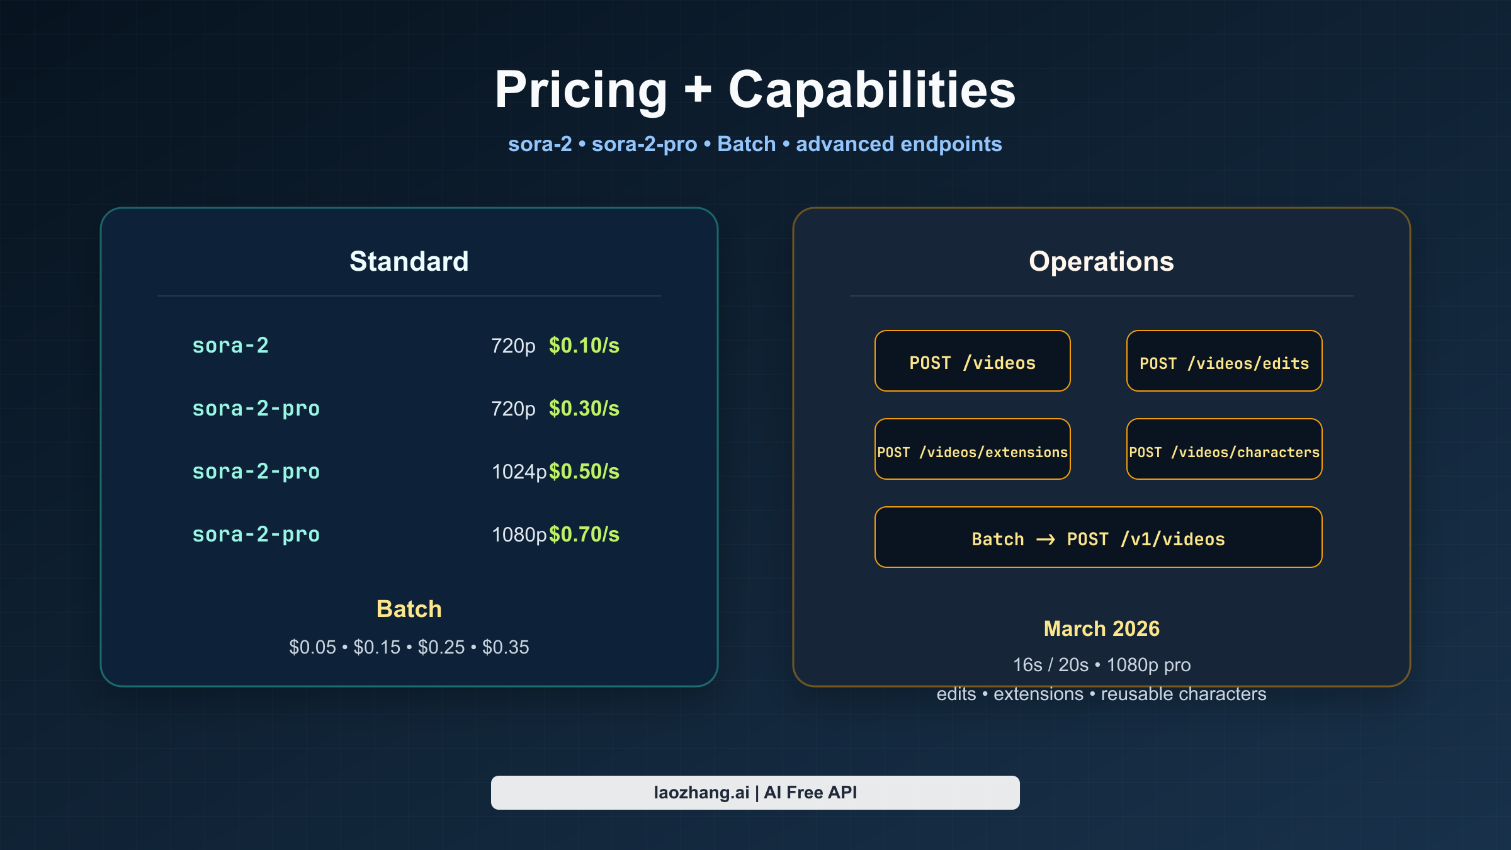Click the March 2026 label

(1101, 628)
